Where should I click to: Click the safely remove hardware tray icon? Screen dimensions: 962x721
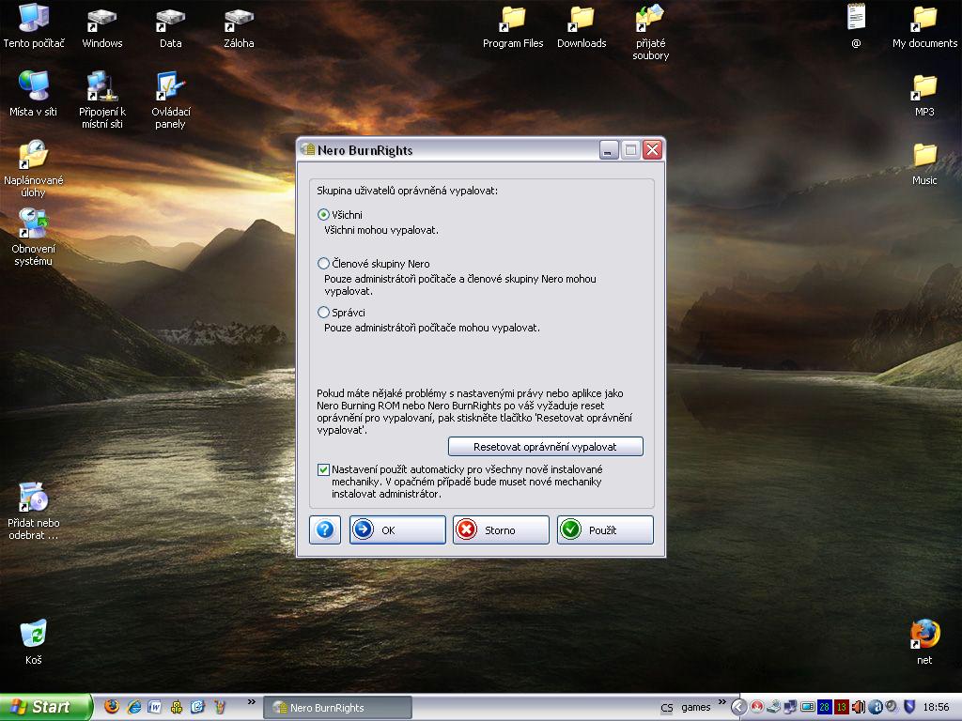[x=773, y=707]
